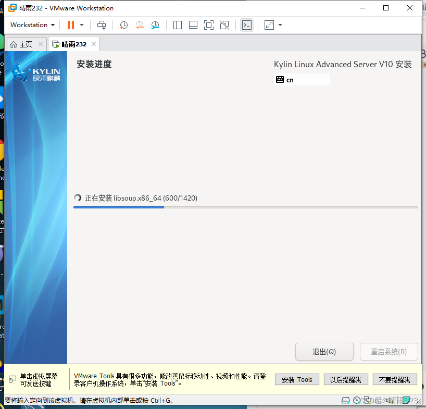The image size is (426, 409).
Task: Expand the display stretch options dropdown
Action: click(x=280, y=25)
